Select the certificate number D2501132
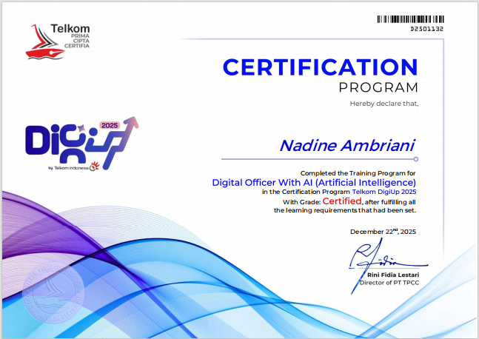Screen dimensions: 479x339 (426, 29)
